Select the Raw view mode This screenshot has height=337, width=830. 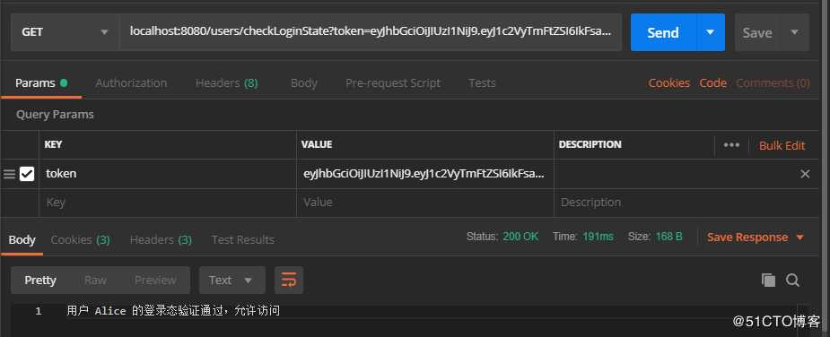click(95, 280)
